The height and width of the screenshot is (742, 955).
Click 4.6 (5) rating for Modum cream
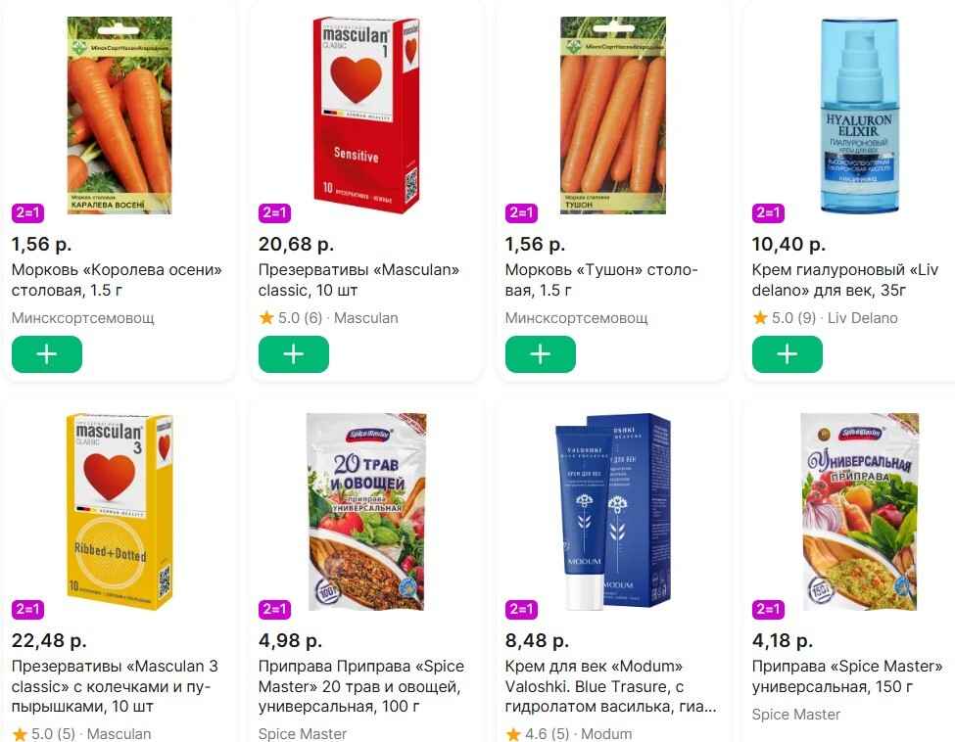click(x=539, y=733)
